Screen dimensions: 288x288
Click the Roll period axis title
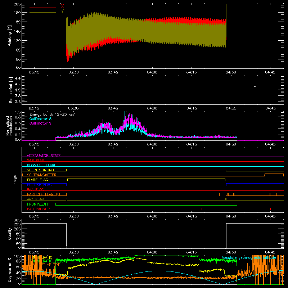pos(11,90)
